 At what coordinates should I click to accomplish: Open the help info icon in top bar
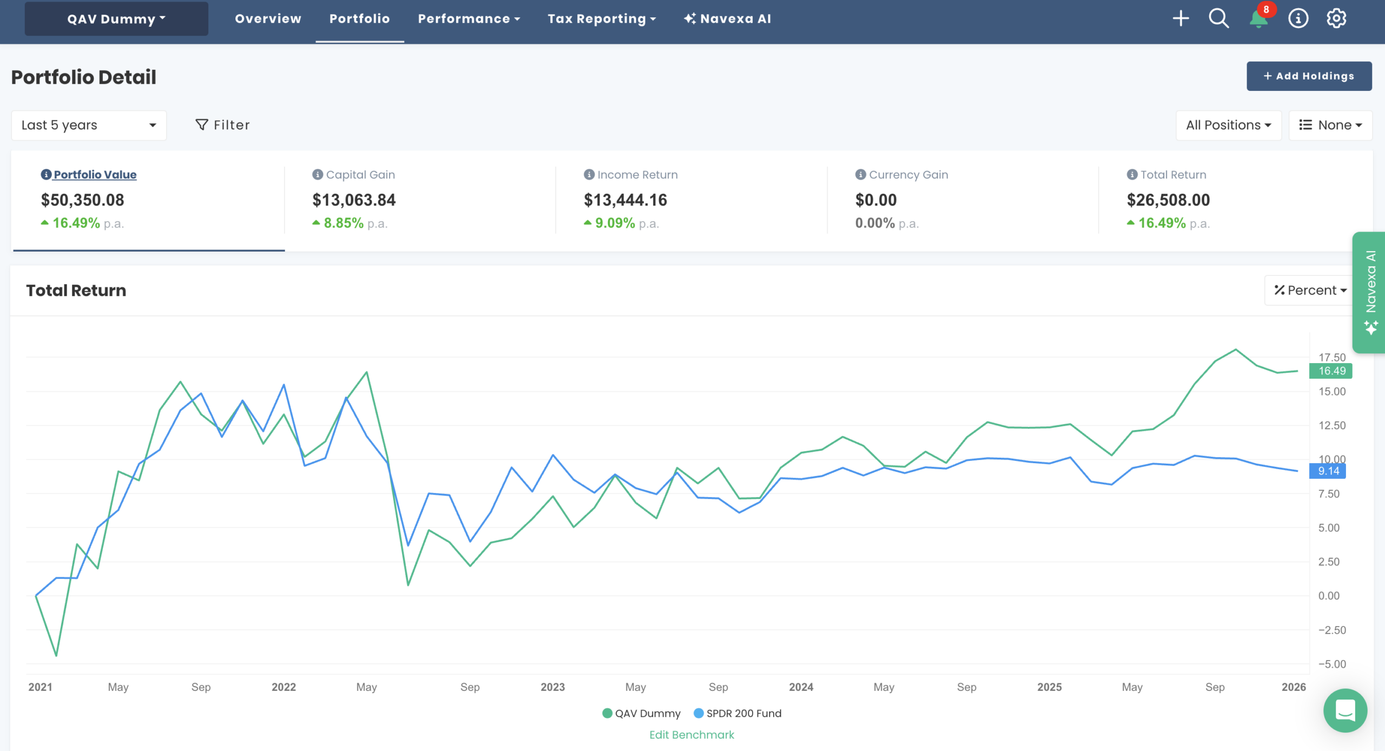coord(1297,18)
